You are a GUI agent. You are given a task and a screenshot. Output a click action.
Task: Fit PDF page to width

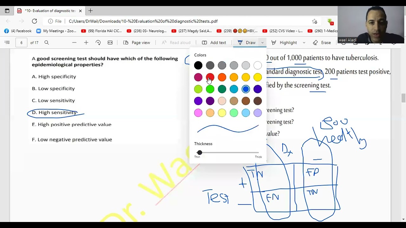click(110, 42)
